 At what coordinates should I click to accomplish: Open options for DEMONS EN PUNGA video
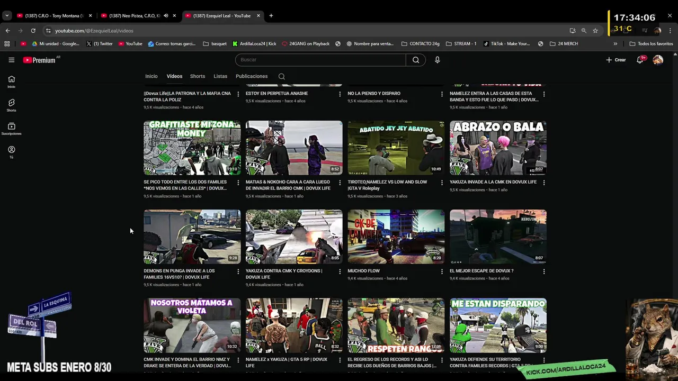point(238,271)
